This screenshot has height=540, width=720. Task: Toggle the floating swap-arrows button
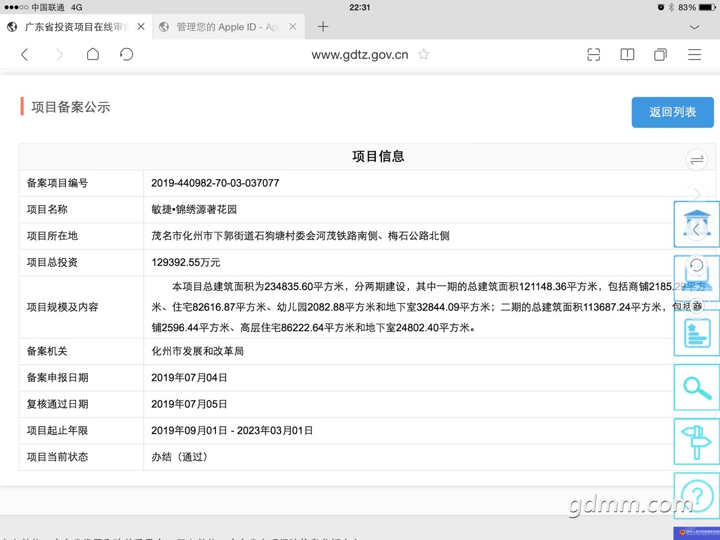click(696, 160)
